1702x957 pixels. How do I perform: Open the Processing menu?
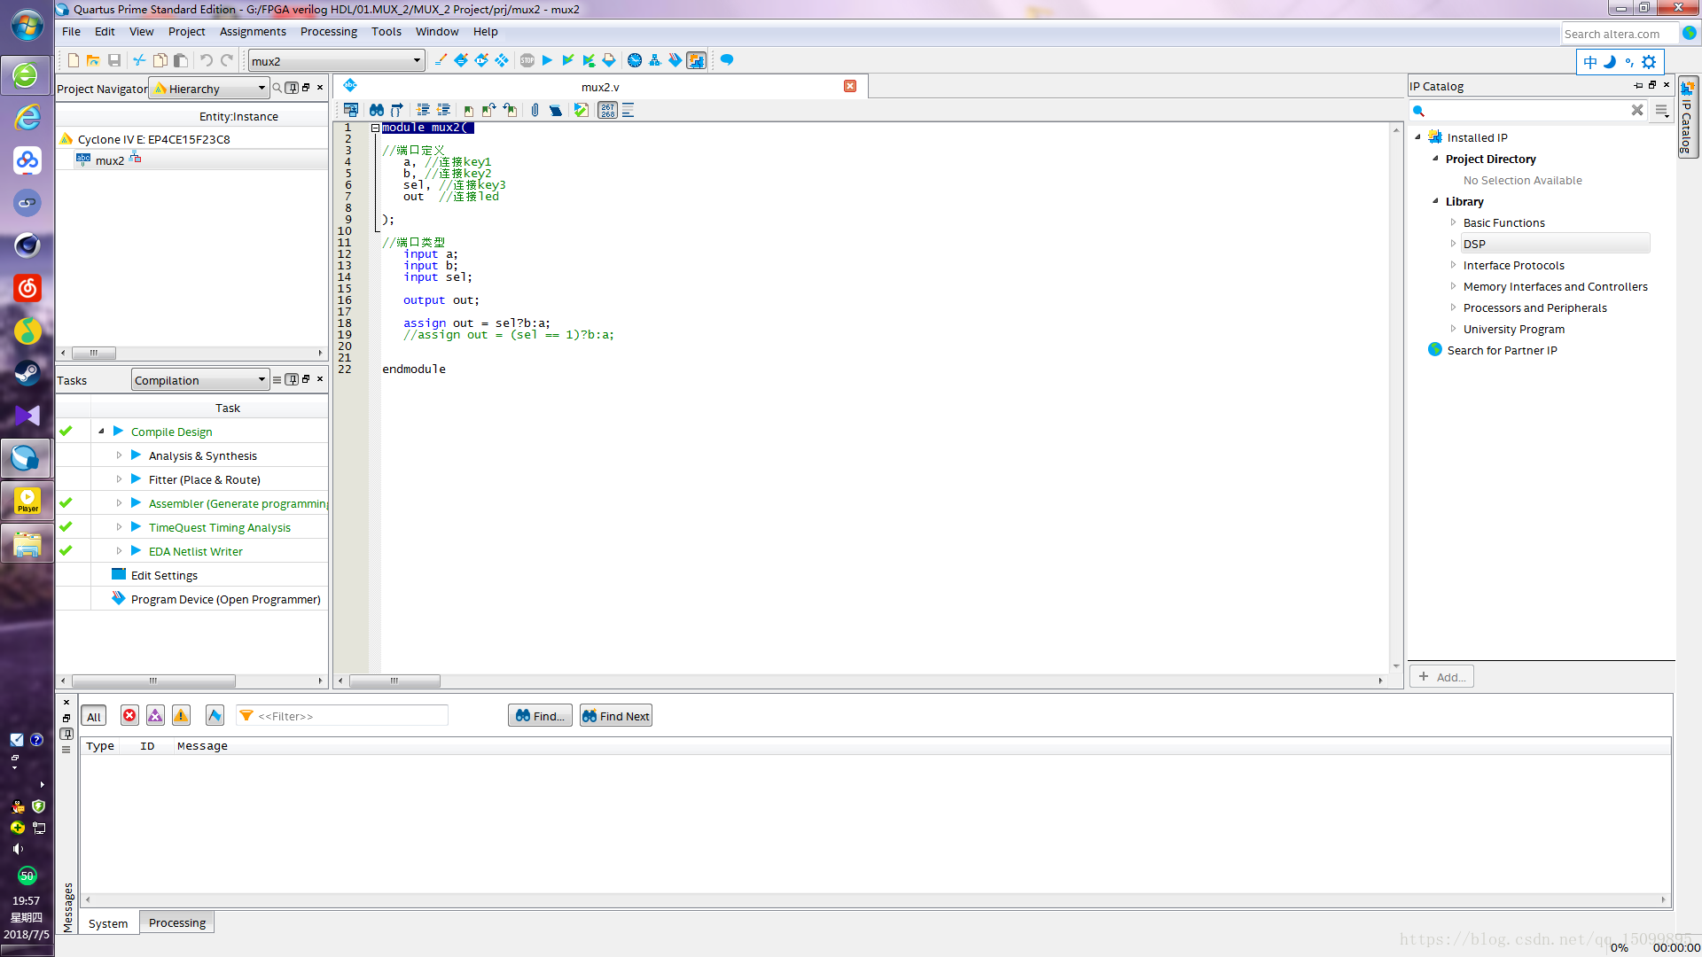(329, 31)
